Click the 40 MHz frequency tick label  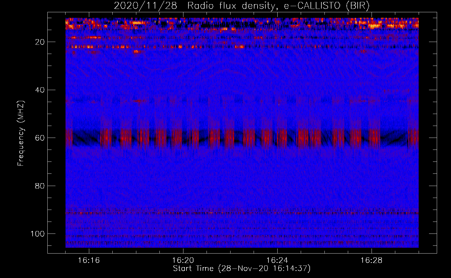click(x=40, y=90)
